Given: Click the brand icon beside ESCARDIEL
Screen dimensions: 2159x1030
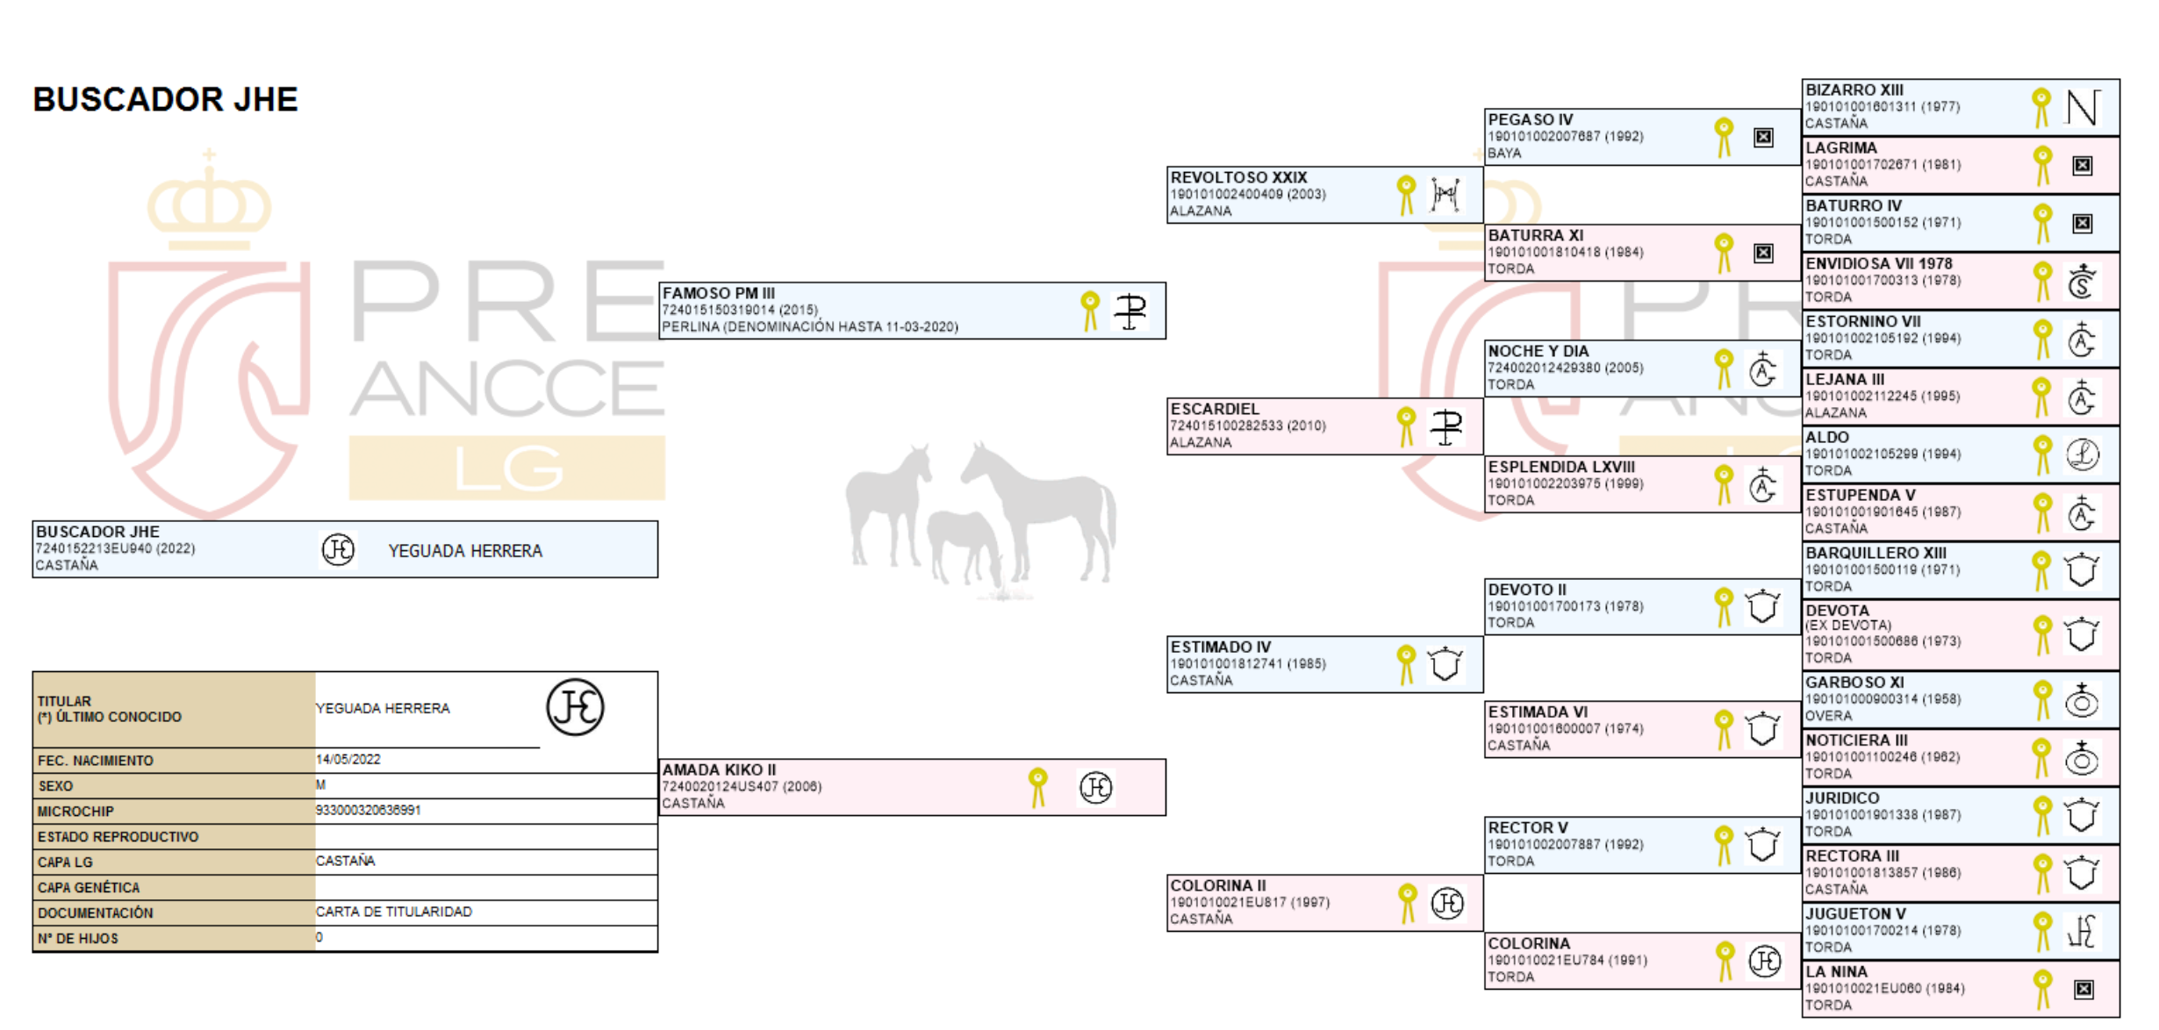Looking at the screenshot, I should (1445, 427).
